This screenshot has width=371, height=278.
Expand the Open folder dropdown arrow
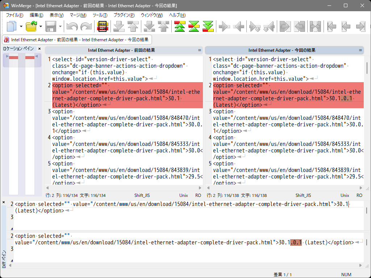tap(41, 26)
